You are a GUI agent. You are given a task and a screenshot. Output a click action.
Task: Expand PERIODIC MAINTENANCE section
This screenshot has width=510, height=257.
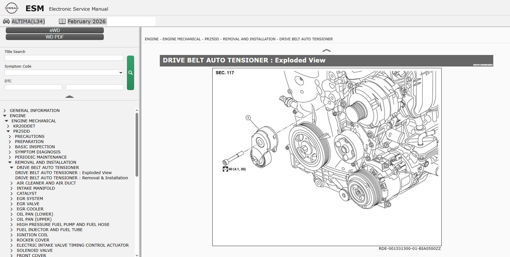point(10,157)
